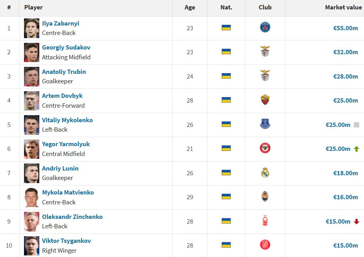Click red down arrow for Oleksandr Zinchenko

coord(357,221)
